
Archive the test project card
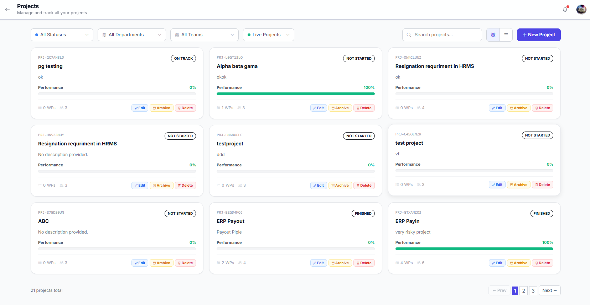coord(519,185)
